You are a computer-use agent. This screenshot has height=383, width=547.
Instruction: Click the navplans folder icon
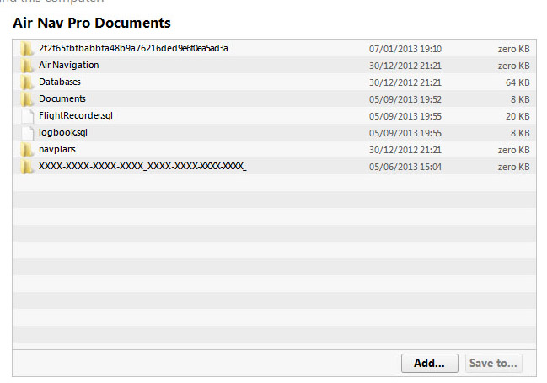[x=26, y=150]
